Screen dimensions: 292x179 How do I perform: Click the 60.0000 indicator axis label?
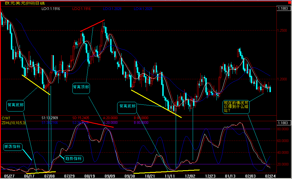tap(283, 141)
